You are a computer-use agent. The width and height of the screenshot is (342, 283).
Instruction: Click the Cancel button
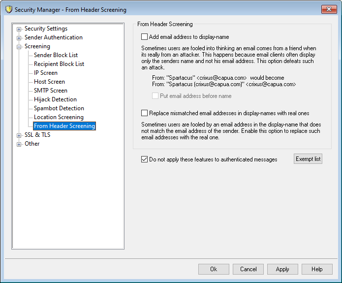click(x=248, y=269)
